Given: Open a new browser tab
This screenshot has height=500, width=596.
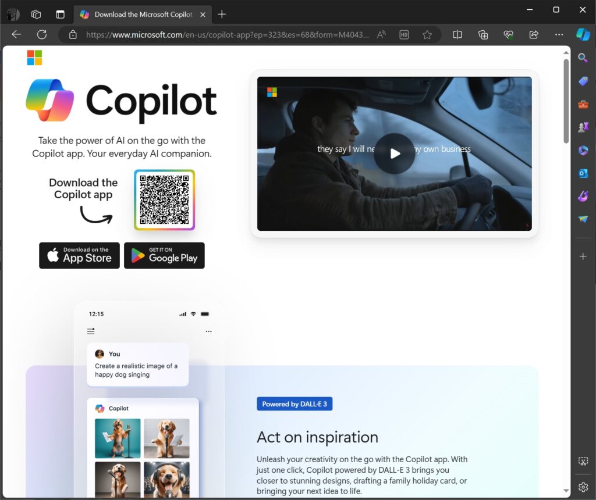Looking at the screenshot, I should click(222, 14).
